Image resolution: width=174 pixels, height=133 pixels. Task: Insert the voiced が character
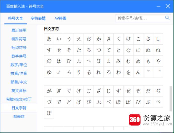[x=49, y=91]
